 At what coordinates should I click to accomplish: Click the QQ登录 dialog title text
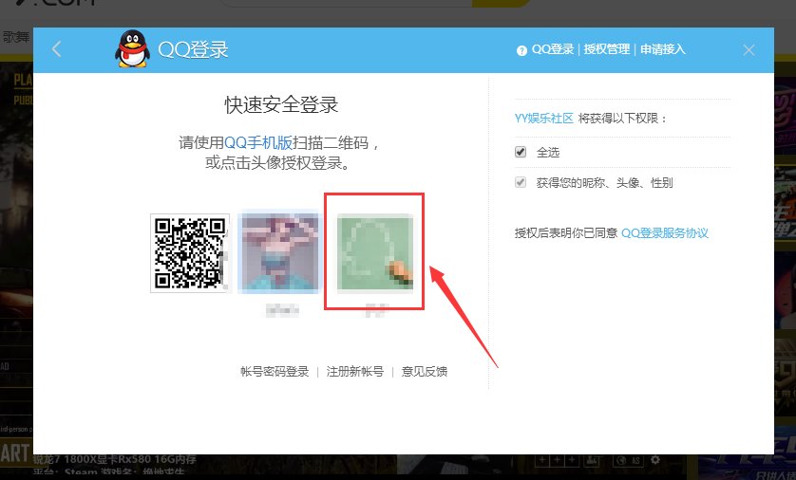[193, 49]
